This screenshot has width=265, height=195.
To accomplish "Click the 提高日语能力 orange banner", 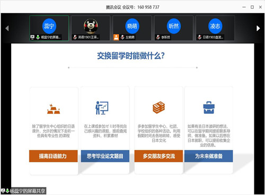I will [54, 156].
